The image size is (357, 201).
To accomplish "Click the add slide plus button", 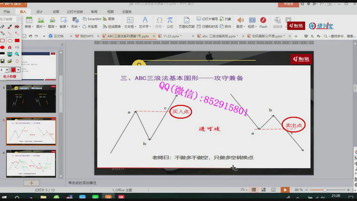I will pos(31,182).
